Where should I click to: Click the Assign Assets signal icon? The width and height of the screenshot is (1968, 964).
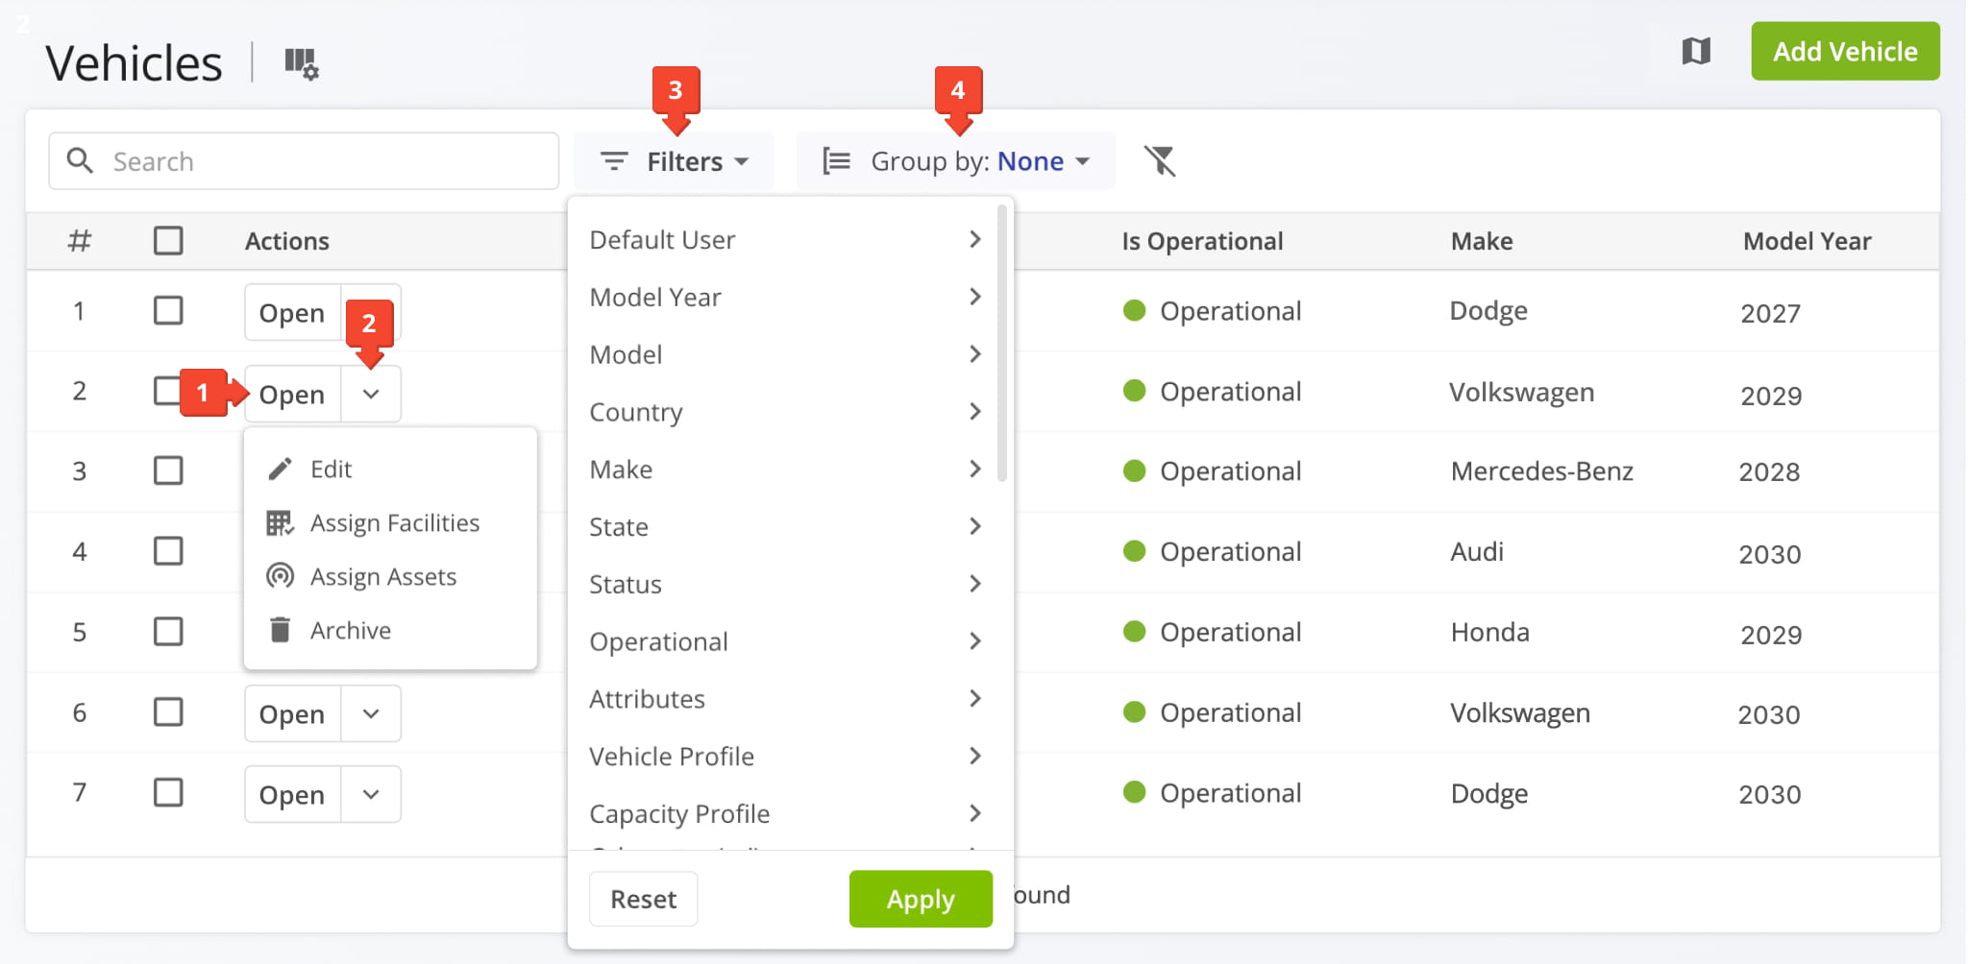click(280, 576)
